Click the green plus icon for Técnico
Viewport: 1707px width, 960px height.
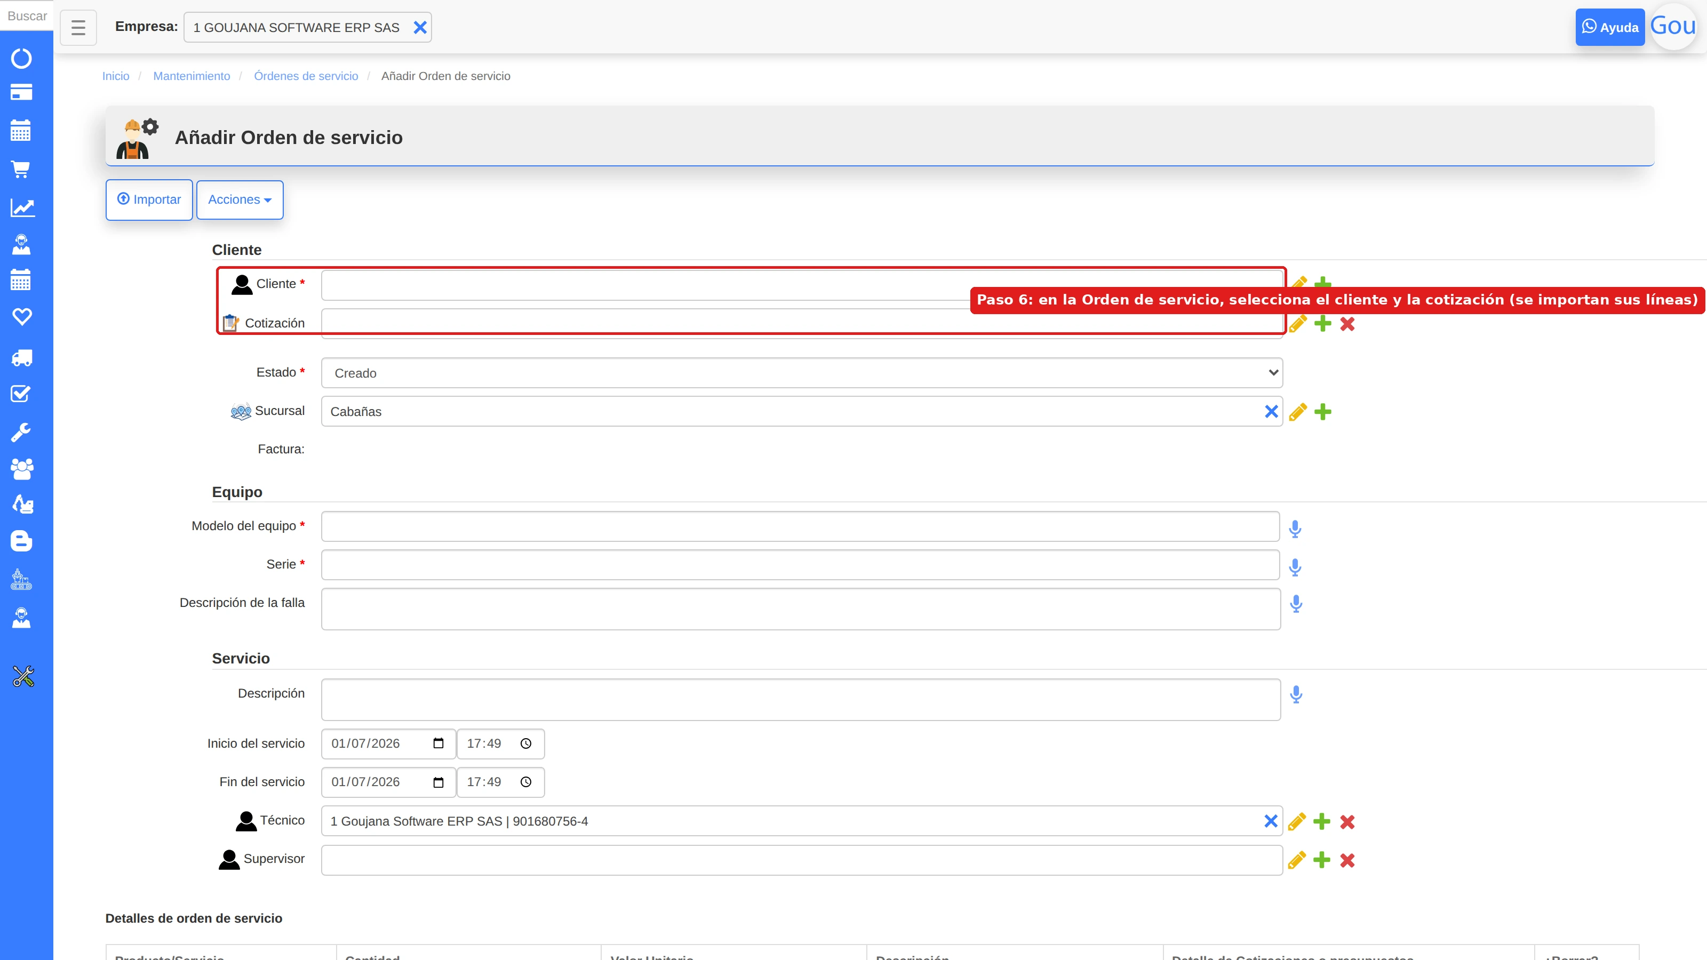[1322, 821]
